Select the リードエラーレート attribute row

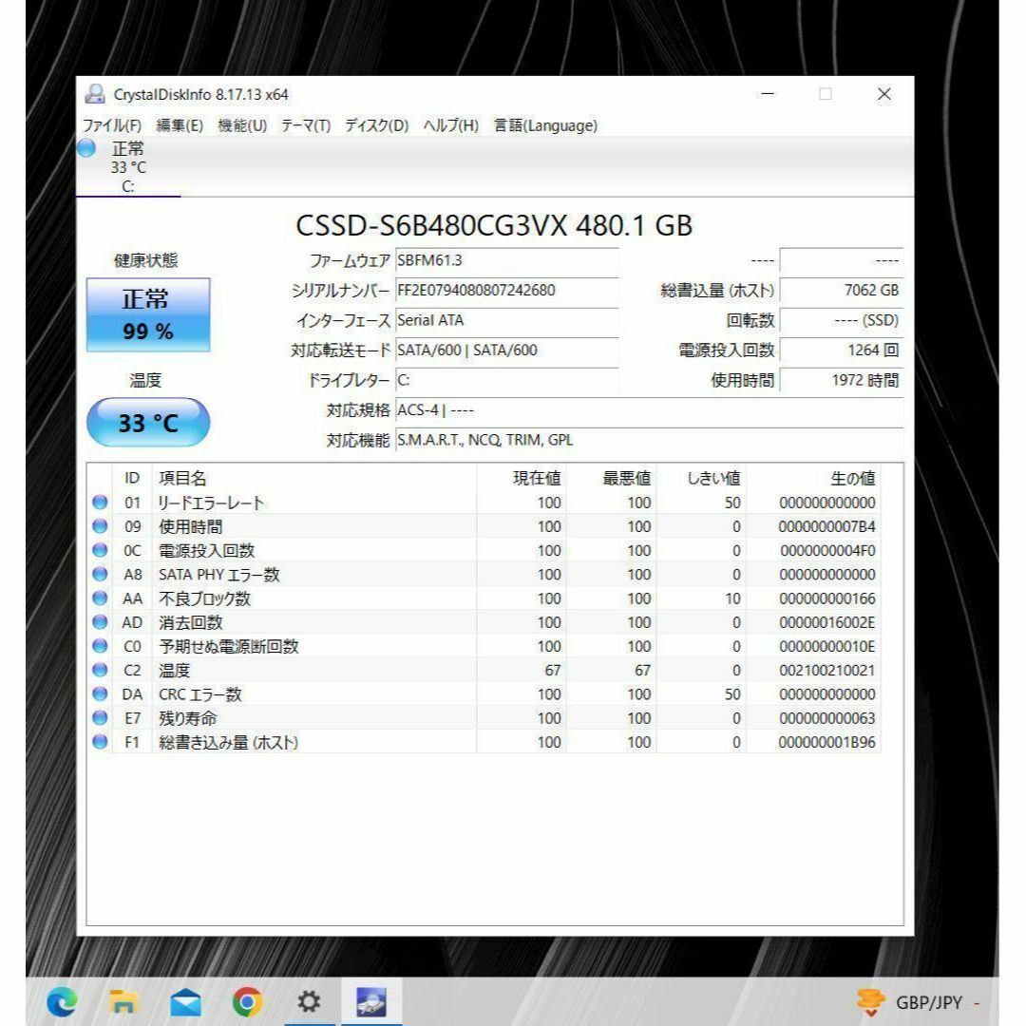coord(484,503)
